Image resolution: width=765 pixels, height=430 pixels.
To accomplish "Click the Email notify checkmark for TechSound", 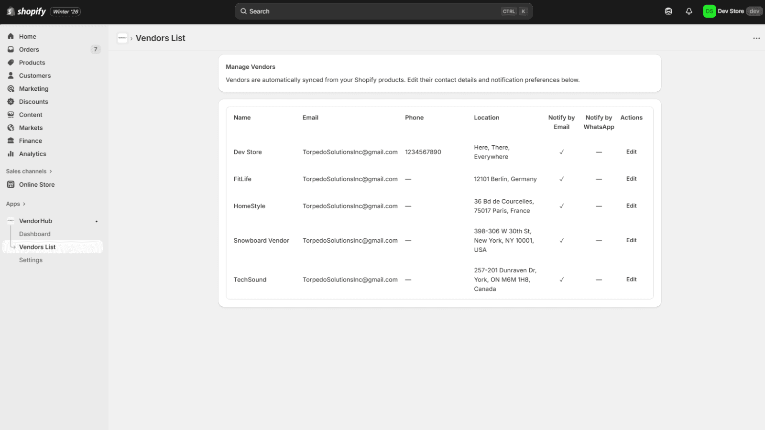I will (561, 279).
